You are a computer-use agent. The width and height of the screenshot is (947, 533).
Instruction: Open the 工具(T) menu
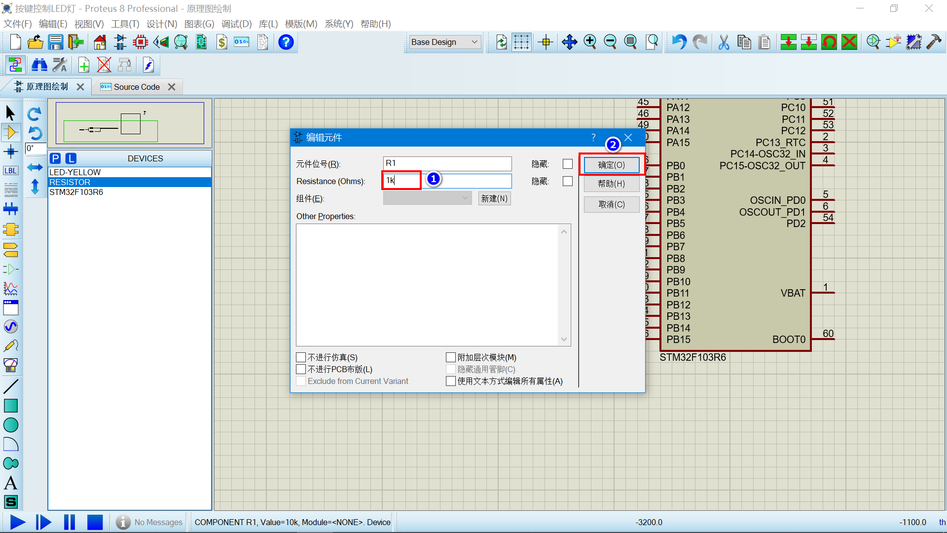click(x=125, y=24)
